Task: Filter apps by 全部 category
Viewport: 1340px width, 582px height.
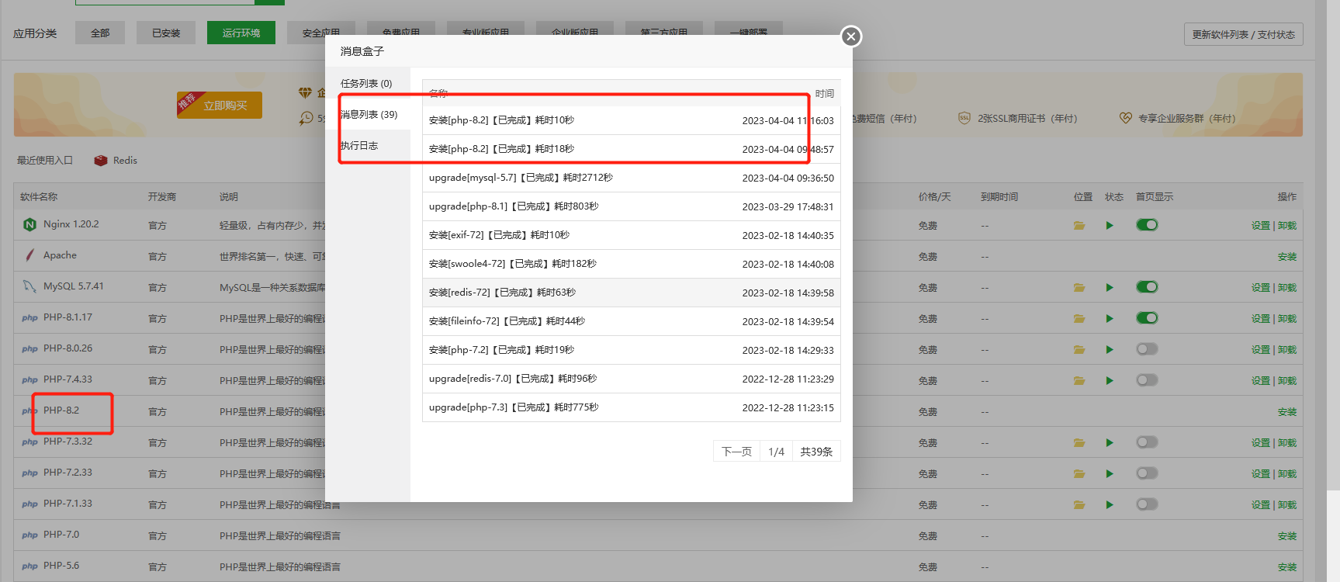Action: click(100, 33)
